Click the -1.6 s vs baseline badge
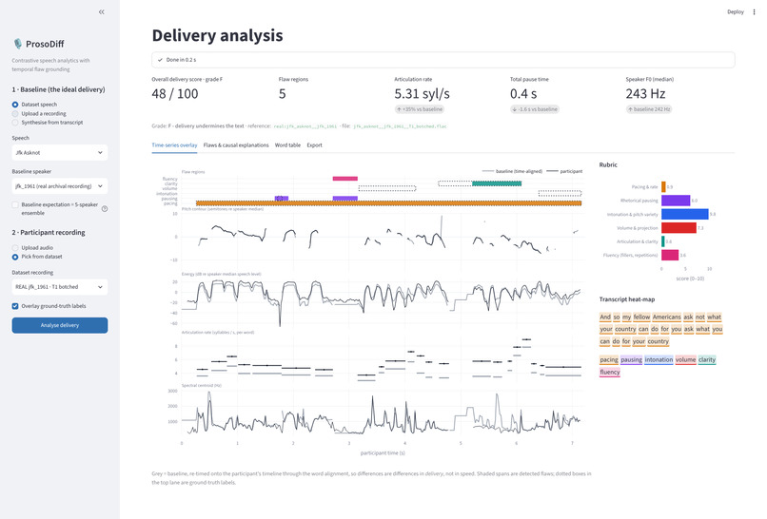 click(535, 109)
